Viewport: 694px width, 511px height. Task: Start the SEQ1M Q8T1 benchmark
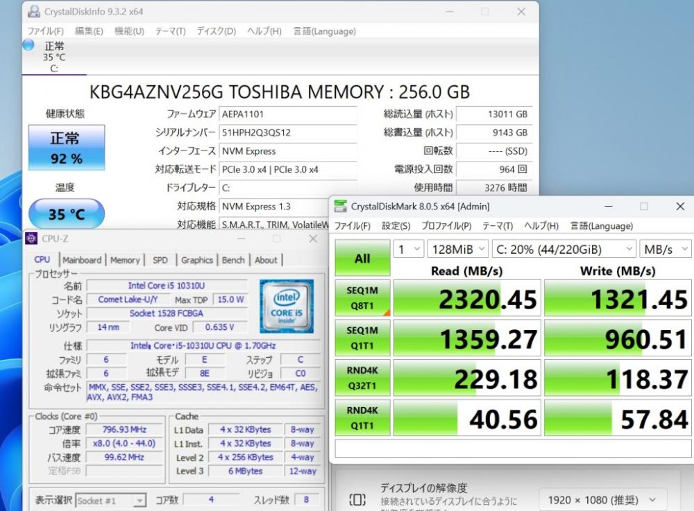pyautogui.click(x=362, y=298)
